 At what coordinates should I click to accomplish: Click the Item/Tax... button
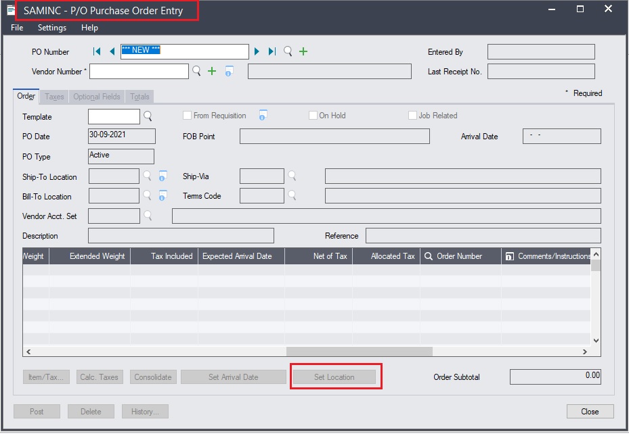point(46,377)
